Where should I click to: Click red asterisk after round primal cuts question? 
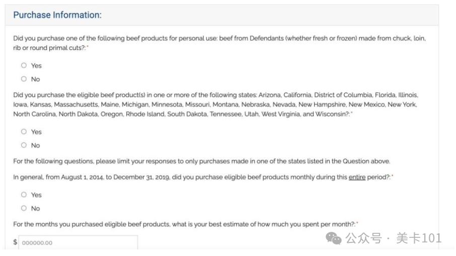[x=88, y=46]
